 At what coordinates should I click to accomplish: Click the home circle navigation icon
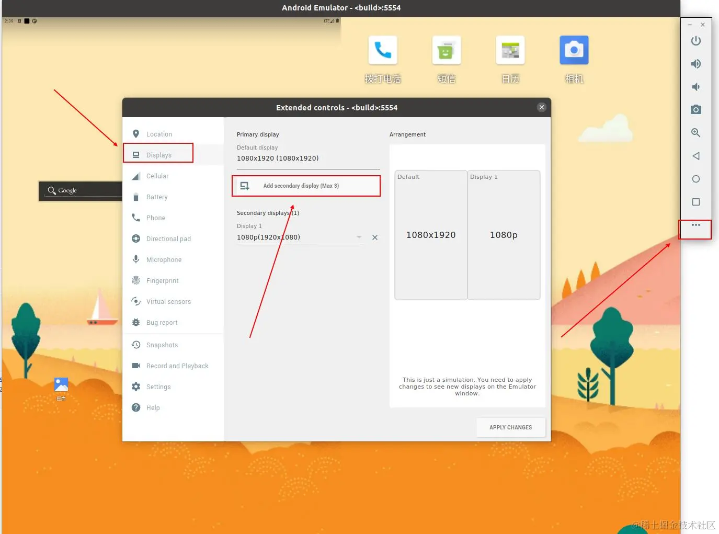(x=695, y=179)
